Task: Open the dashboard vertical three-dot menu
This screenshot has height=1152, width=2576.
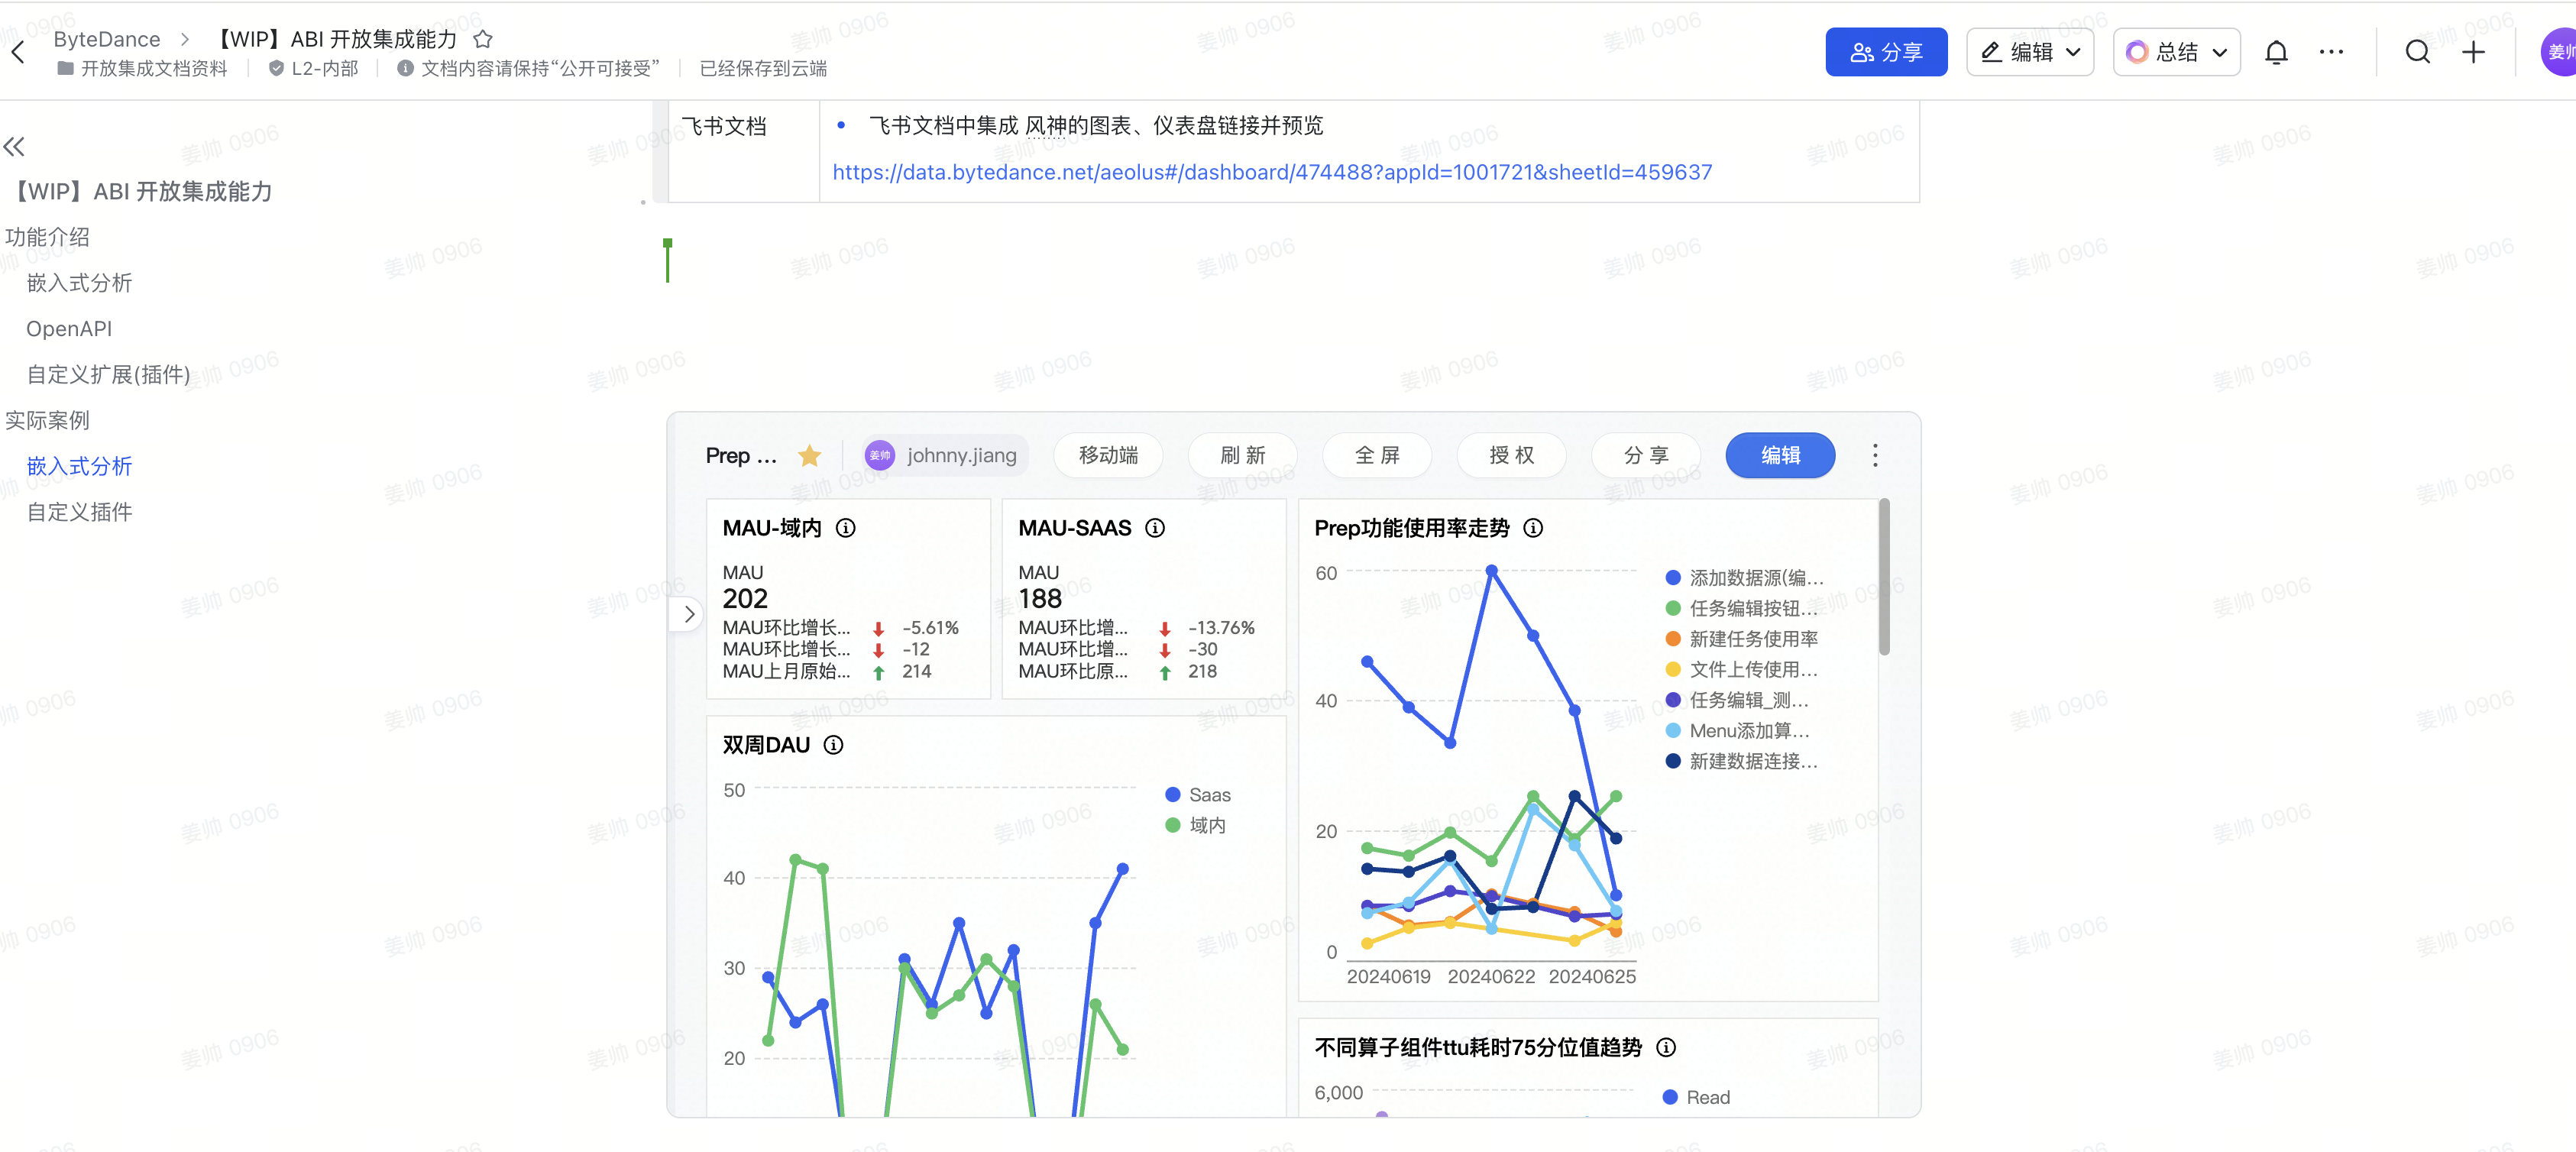Action: click(1875, 456)
